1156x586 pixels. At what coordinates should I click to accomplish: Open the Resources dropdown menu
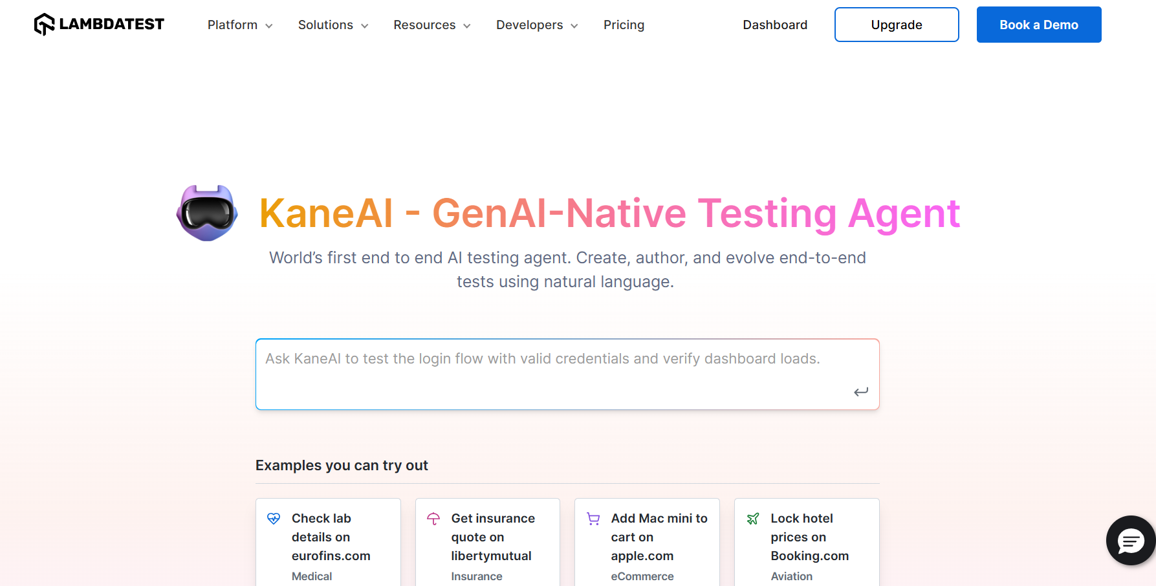432,25
